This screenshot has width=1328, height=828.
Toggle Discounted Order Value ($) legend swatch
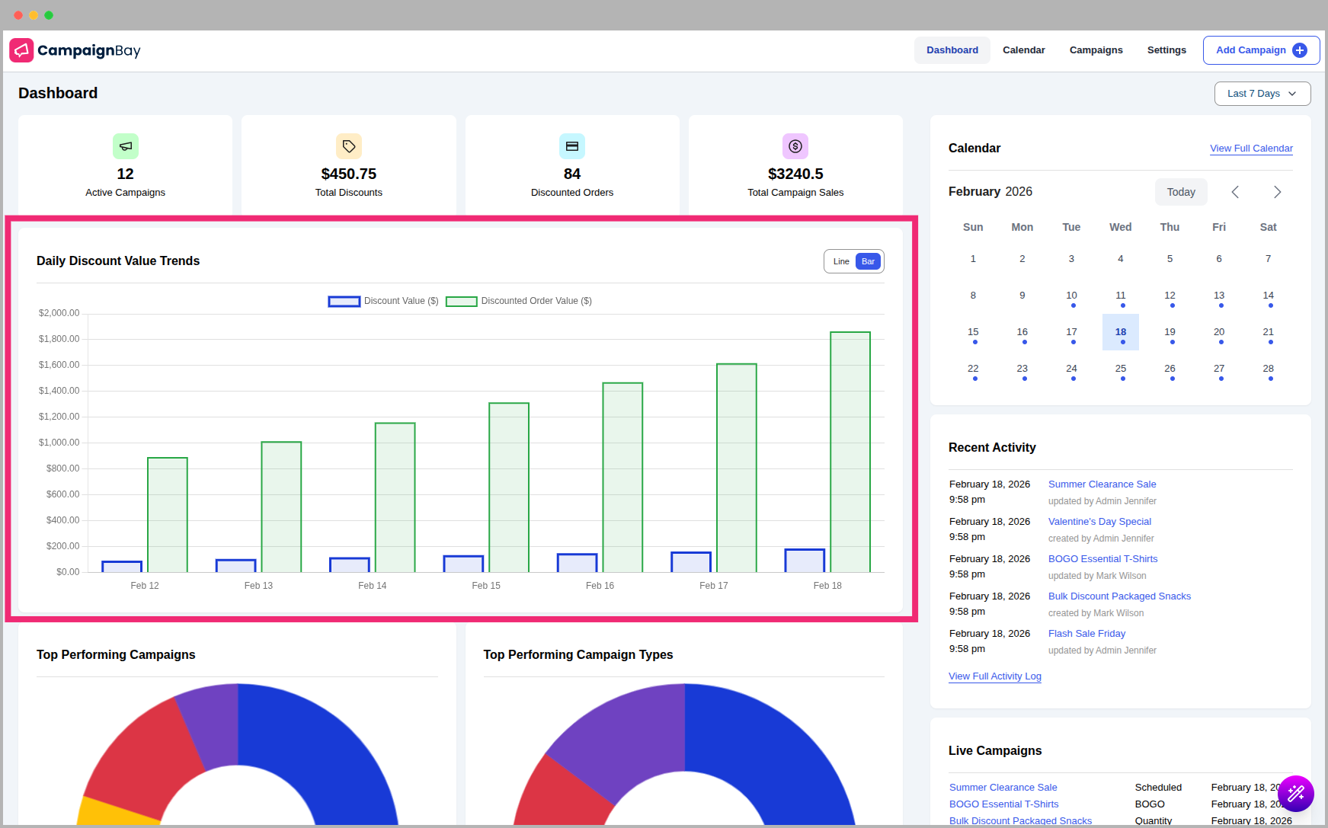pos(461,302)
